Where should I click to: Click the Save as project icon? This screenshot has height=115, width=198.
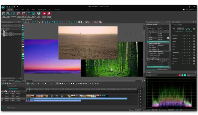pyautogui.click(x=34, y=14)
